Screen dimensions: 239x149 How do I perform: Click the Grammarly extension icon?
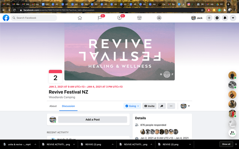pos(219,10)
